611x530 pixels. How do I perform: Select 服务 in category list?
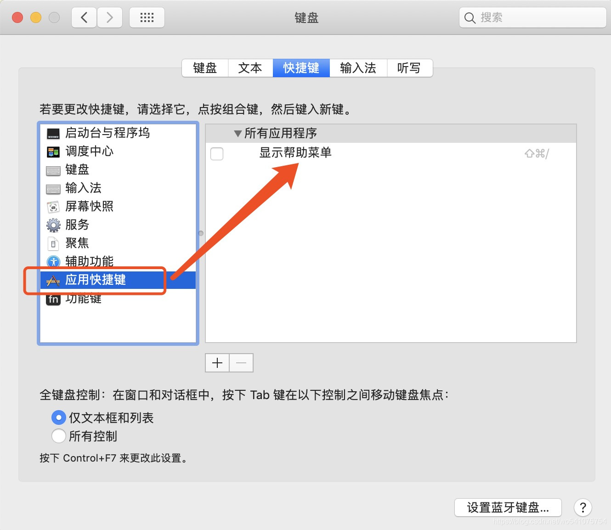click(118, 225)
